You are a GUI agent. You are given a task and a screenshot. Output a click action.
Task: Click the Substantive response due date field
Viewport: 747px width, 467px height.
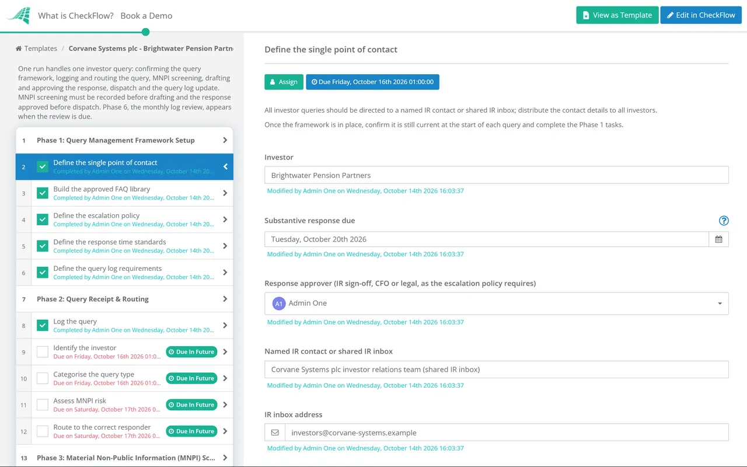tap(487, 239)
